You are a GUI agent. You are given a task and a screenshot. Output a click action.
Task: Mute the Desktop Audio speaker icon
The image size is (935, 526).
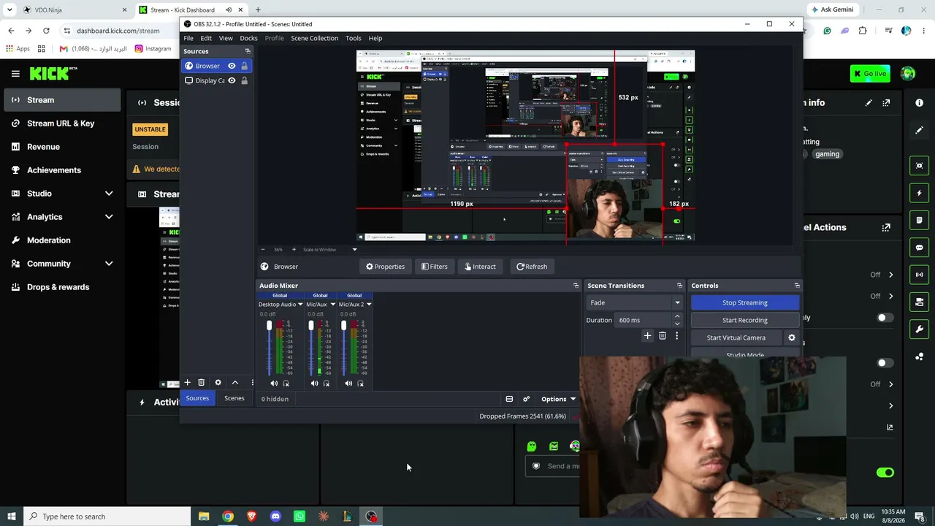click(274, 383)
